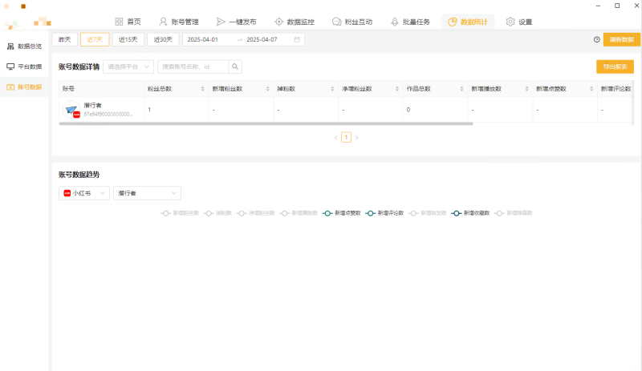Open 数据总览 in the sidebar

24,46
